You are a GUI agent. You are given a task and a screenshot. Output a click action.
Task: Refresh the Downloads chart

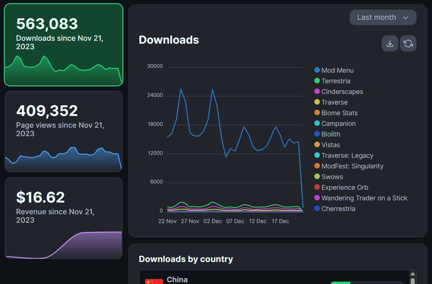tap(408, 43)
